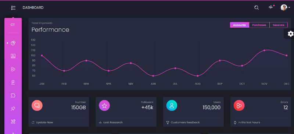294x134 pixels.
Task: Select the puzzle piece sidebar icon
Action: (13, 95)
